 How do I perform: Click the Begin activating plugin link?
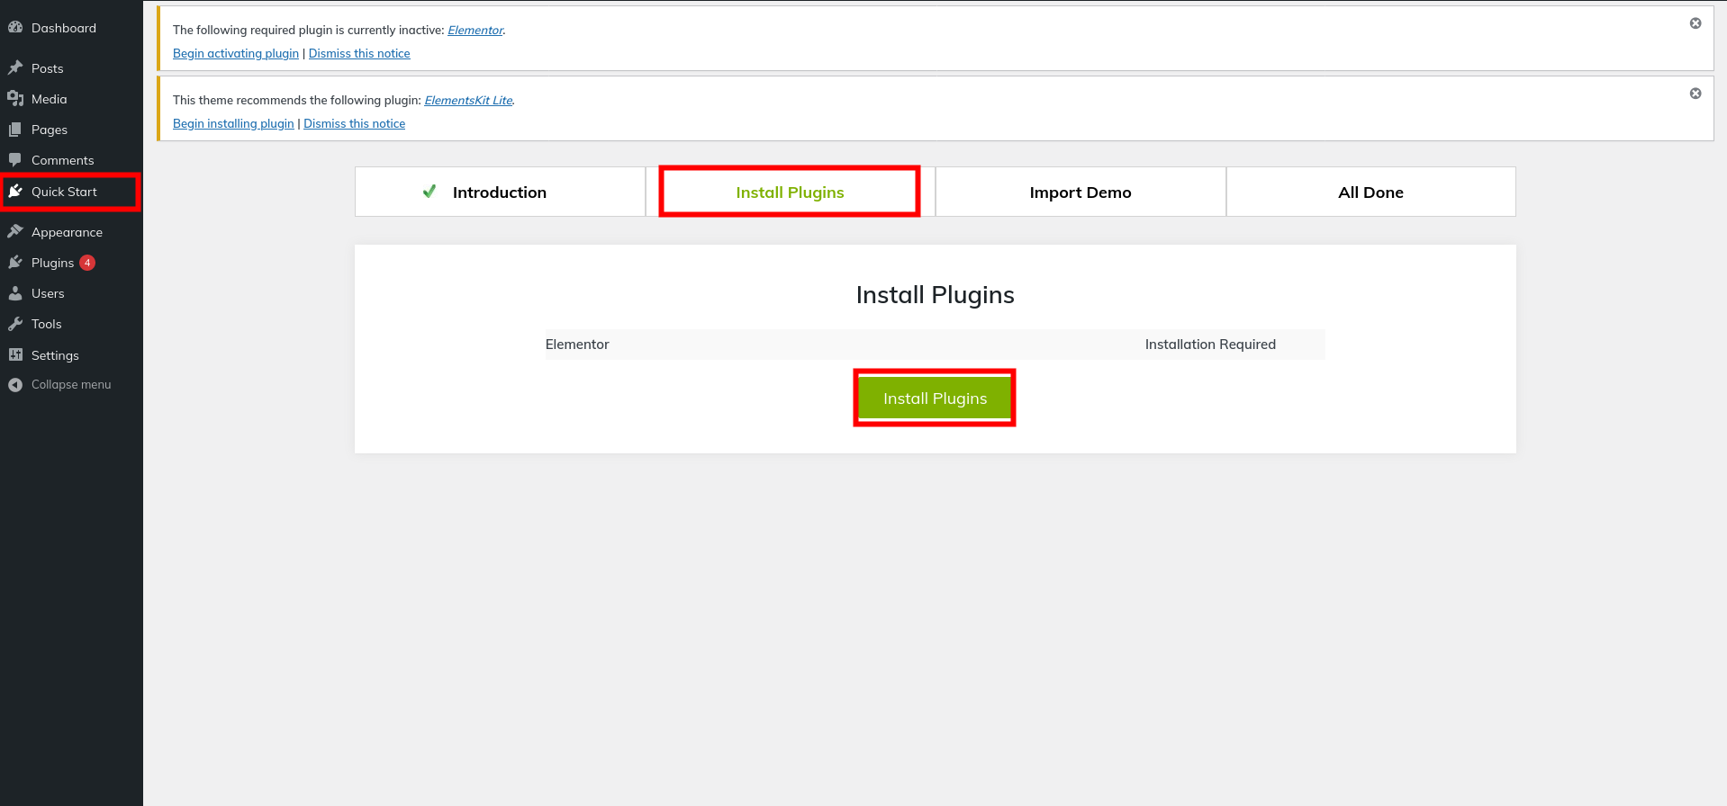pyautogui.click(x=235, y=54)
